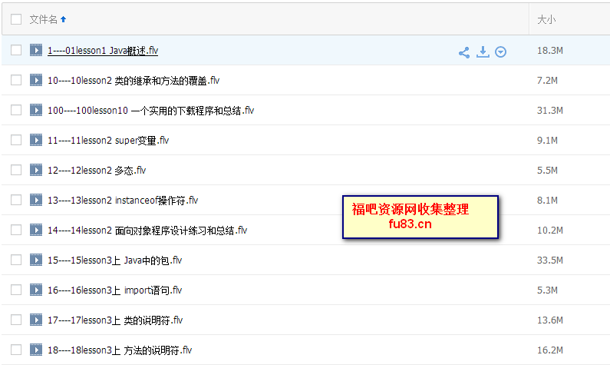Viewport: 610px width, 365px height.
Task: Check the box for 11----11lesson2 super变量.flv
Action: click(x=16, y=140)
